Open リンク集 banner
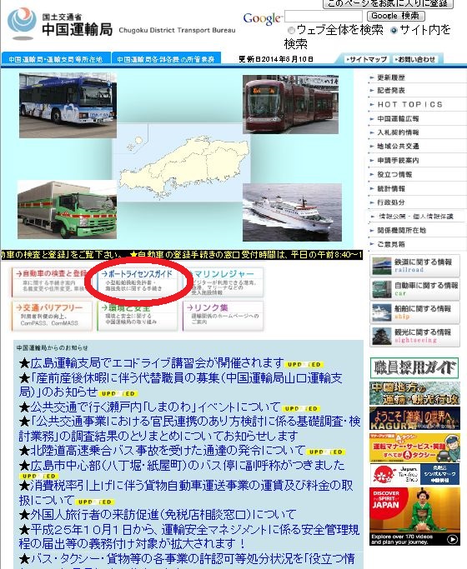Screen dimensions: 467x569 (x=223, y=317)
